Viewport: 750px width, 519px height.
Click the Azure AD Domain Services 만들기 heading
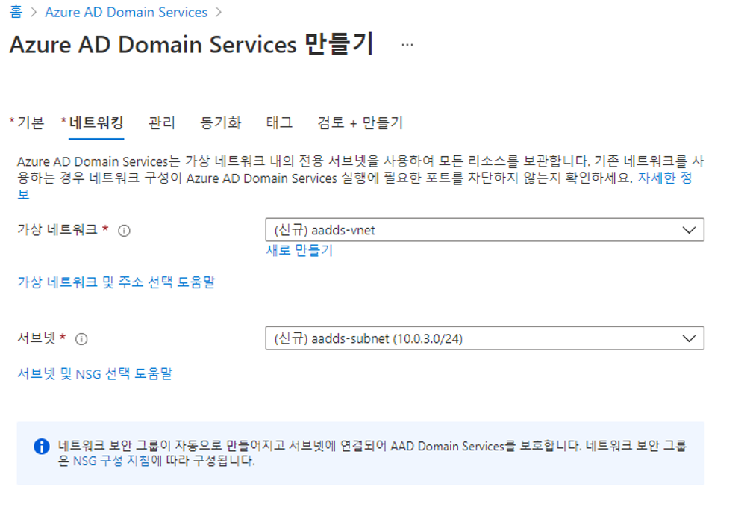click(x=191, y=45)
